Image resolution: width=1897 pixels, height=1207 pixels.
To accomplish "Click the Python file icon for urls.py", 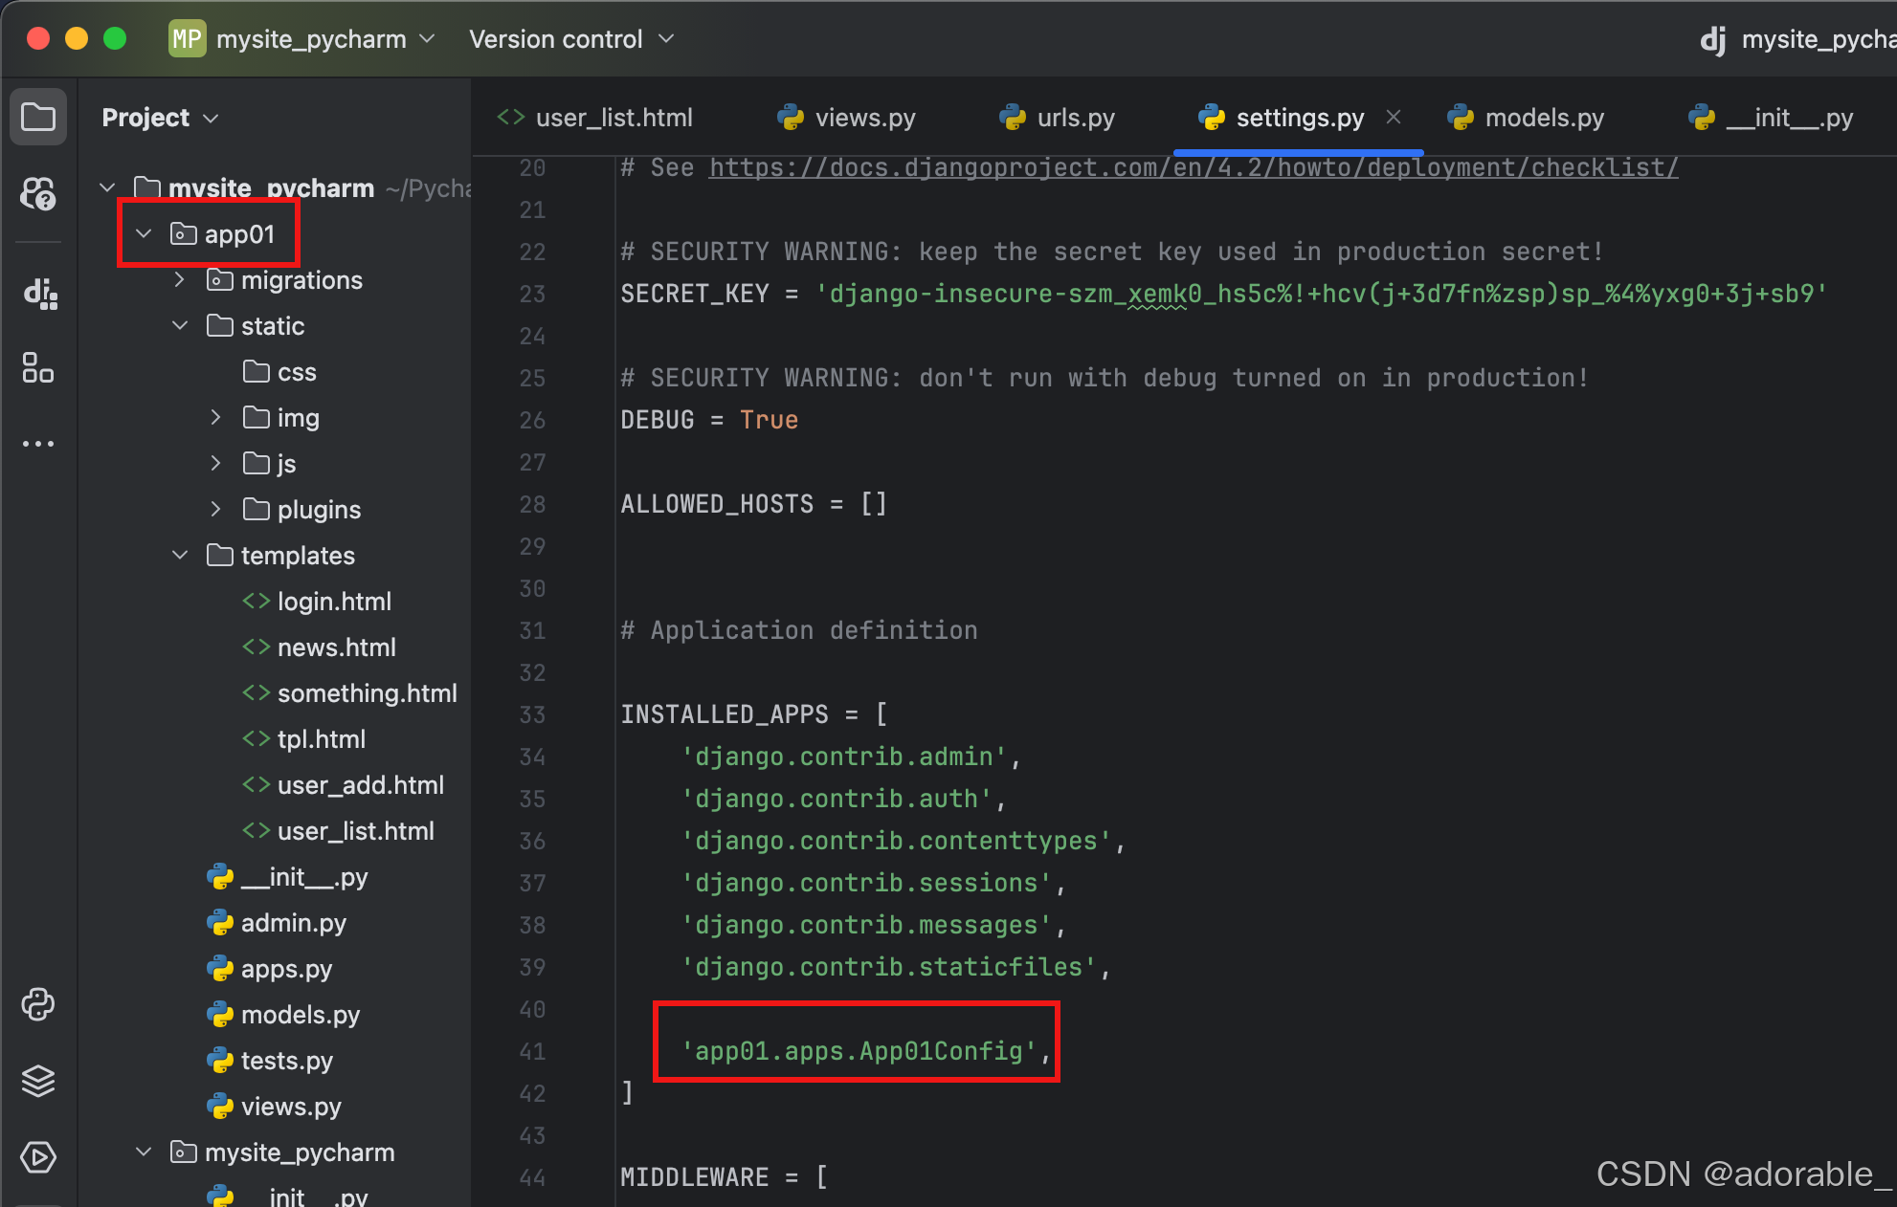I will 1011,116.
